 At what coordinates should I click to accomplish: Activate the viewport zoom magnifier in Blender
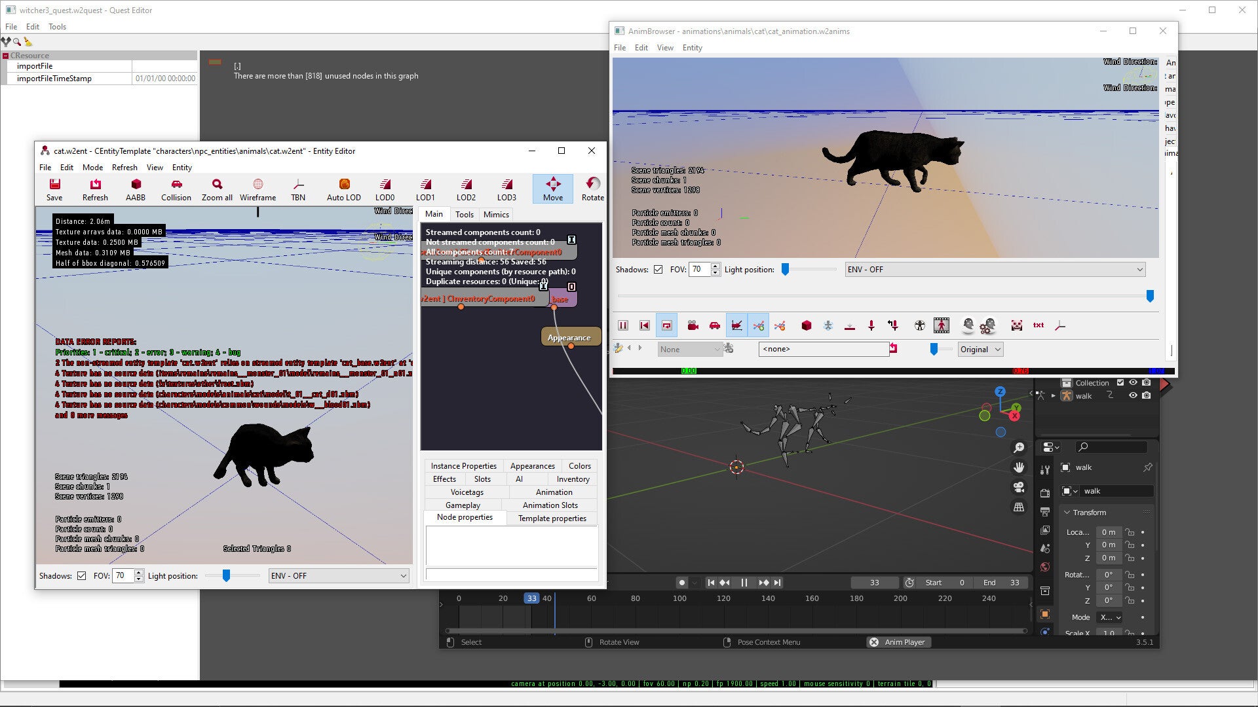tap(1018, 447)
